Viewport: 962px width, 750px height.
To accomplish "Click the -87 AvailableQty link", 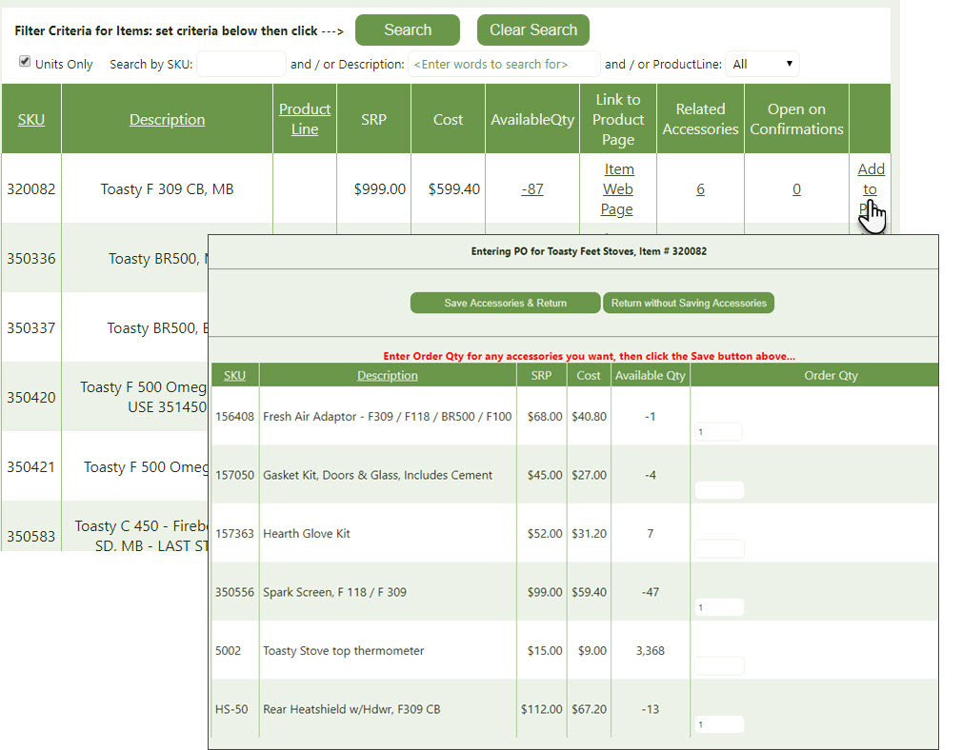I will (x=531, y=188).
